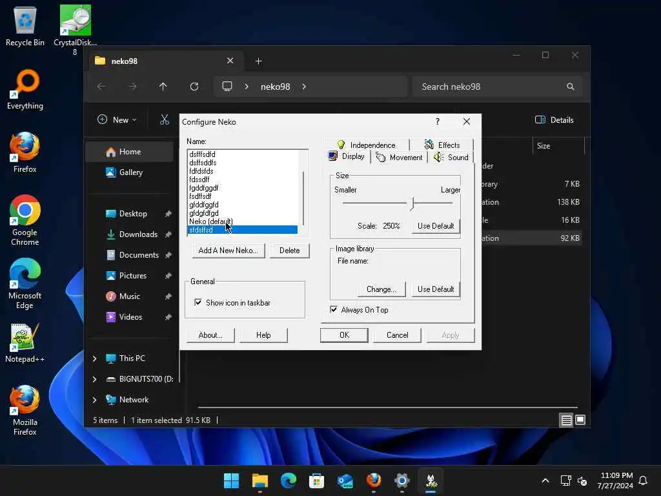The image size is (661, 496).
Task: Cancel the Configure Neko dialog
Action: coord(397,335)
